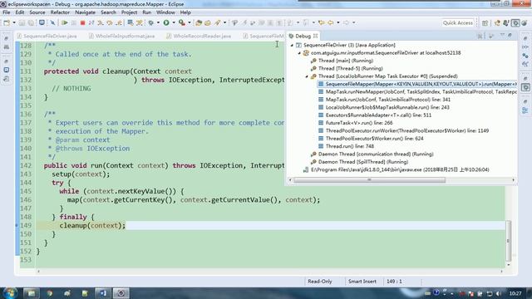Open the Run menu

(146, 12)
